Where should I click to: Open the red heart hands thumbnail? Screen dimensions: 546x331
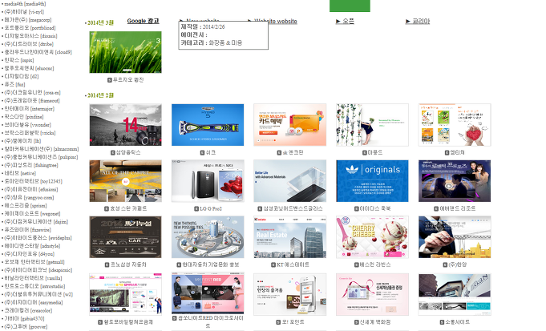point(455,124)
